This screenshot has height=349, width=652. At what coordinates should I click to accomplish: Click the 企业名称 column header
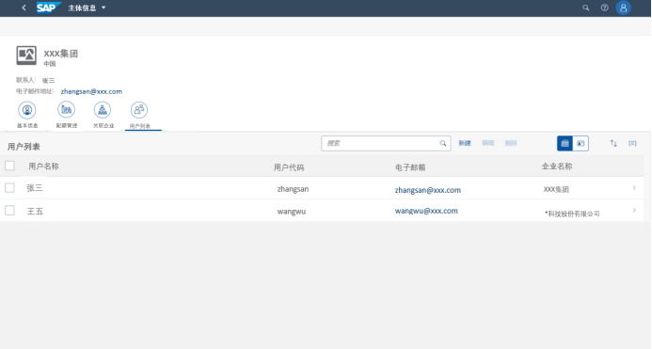pyautogui.click(x=557, y=167)
